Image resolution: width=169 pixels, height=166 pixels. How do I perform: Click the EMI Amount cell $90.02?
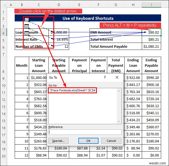151,32
